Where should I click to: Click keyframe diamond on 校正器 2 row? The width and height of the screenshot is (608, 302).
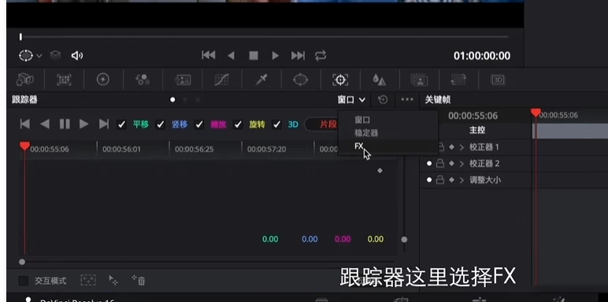pos(451,164)
